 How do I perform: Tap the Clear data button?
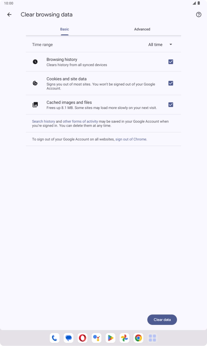[x=162, y=319]
